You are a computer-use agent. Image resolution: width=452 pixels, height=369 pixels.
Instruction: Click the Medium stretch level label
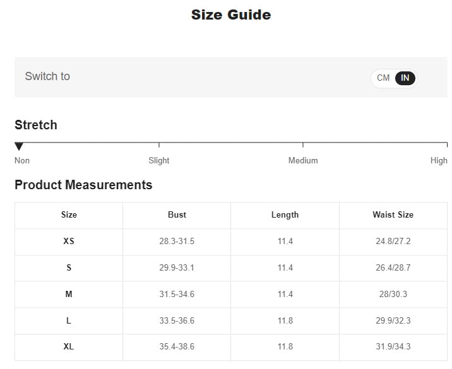pos(303,160)
